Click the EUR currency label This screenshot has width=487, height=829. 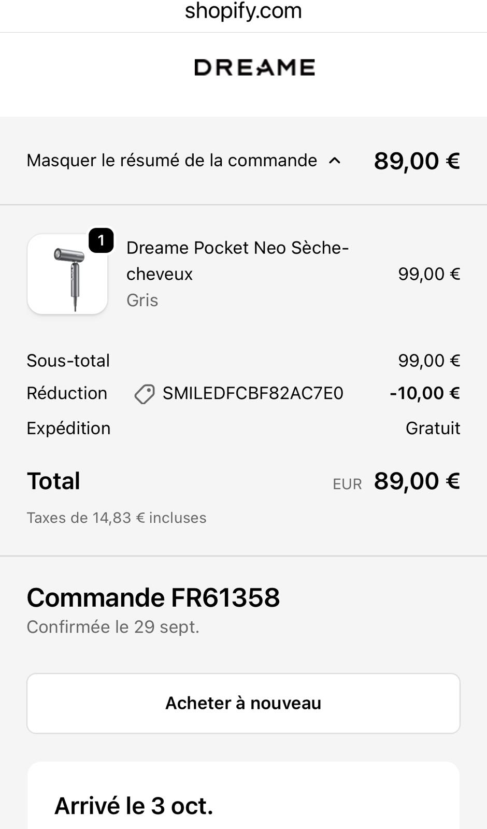pos(347,484)
